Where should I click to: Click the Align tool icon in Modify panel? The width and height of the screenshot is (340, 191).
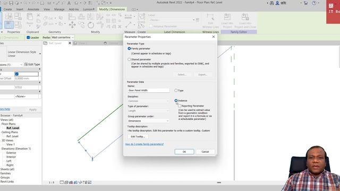(x=72, y=16)
